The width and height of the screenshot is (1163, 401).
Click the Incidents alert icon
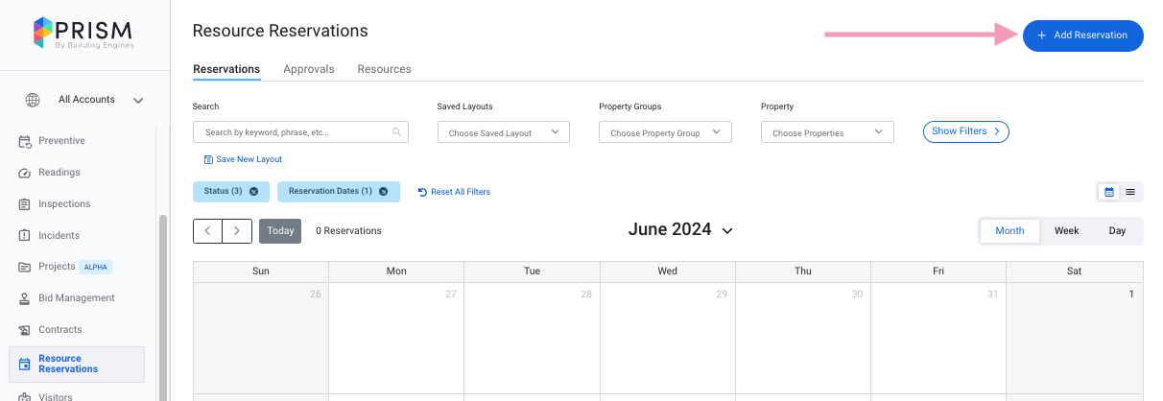click(25, 236)
